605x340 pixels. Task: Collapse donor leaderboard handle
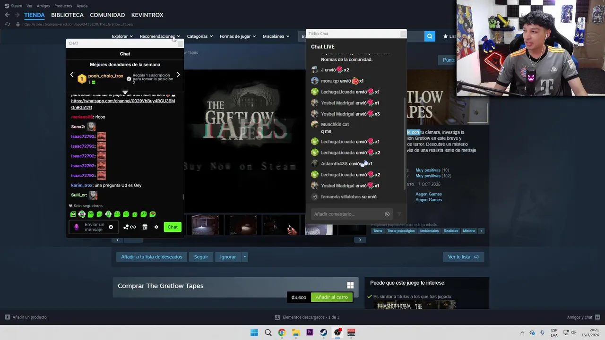(125, 92)
